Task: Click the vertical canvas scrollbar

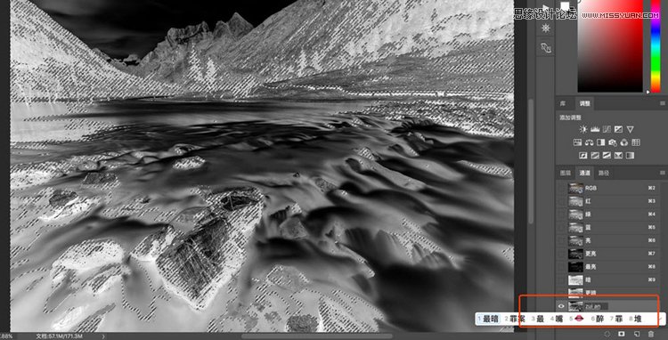Action: [x=531, y=161]
